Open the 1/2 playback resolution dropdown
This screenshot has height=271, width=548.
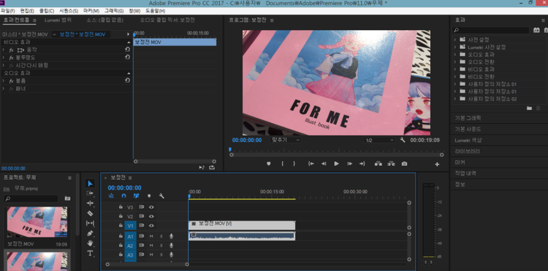tap(379, 140)
